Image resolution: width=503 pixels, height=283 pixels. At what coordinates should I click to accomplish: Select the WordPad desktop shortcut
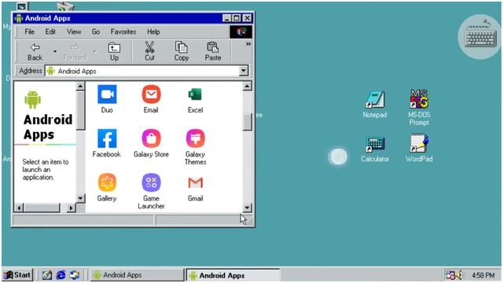coord(419,149)
